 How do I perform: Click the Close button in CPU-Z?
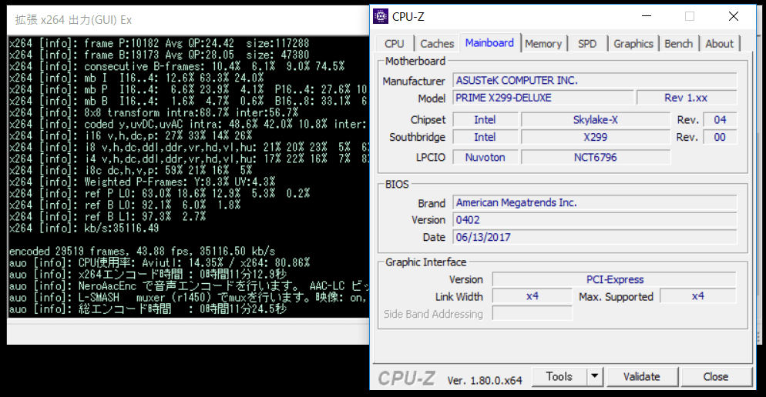716,376
